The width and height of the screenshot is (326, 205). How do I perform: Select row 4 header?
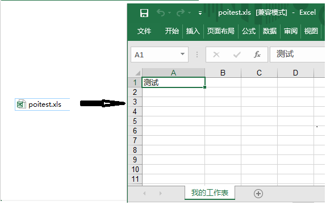[x=135, y=111]
